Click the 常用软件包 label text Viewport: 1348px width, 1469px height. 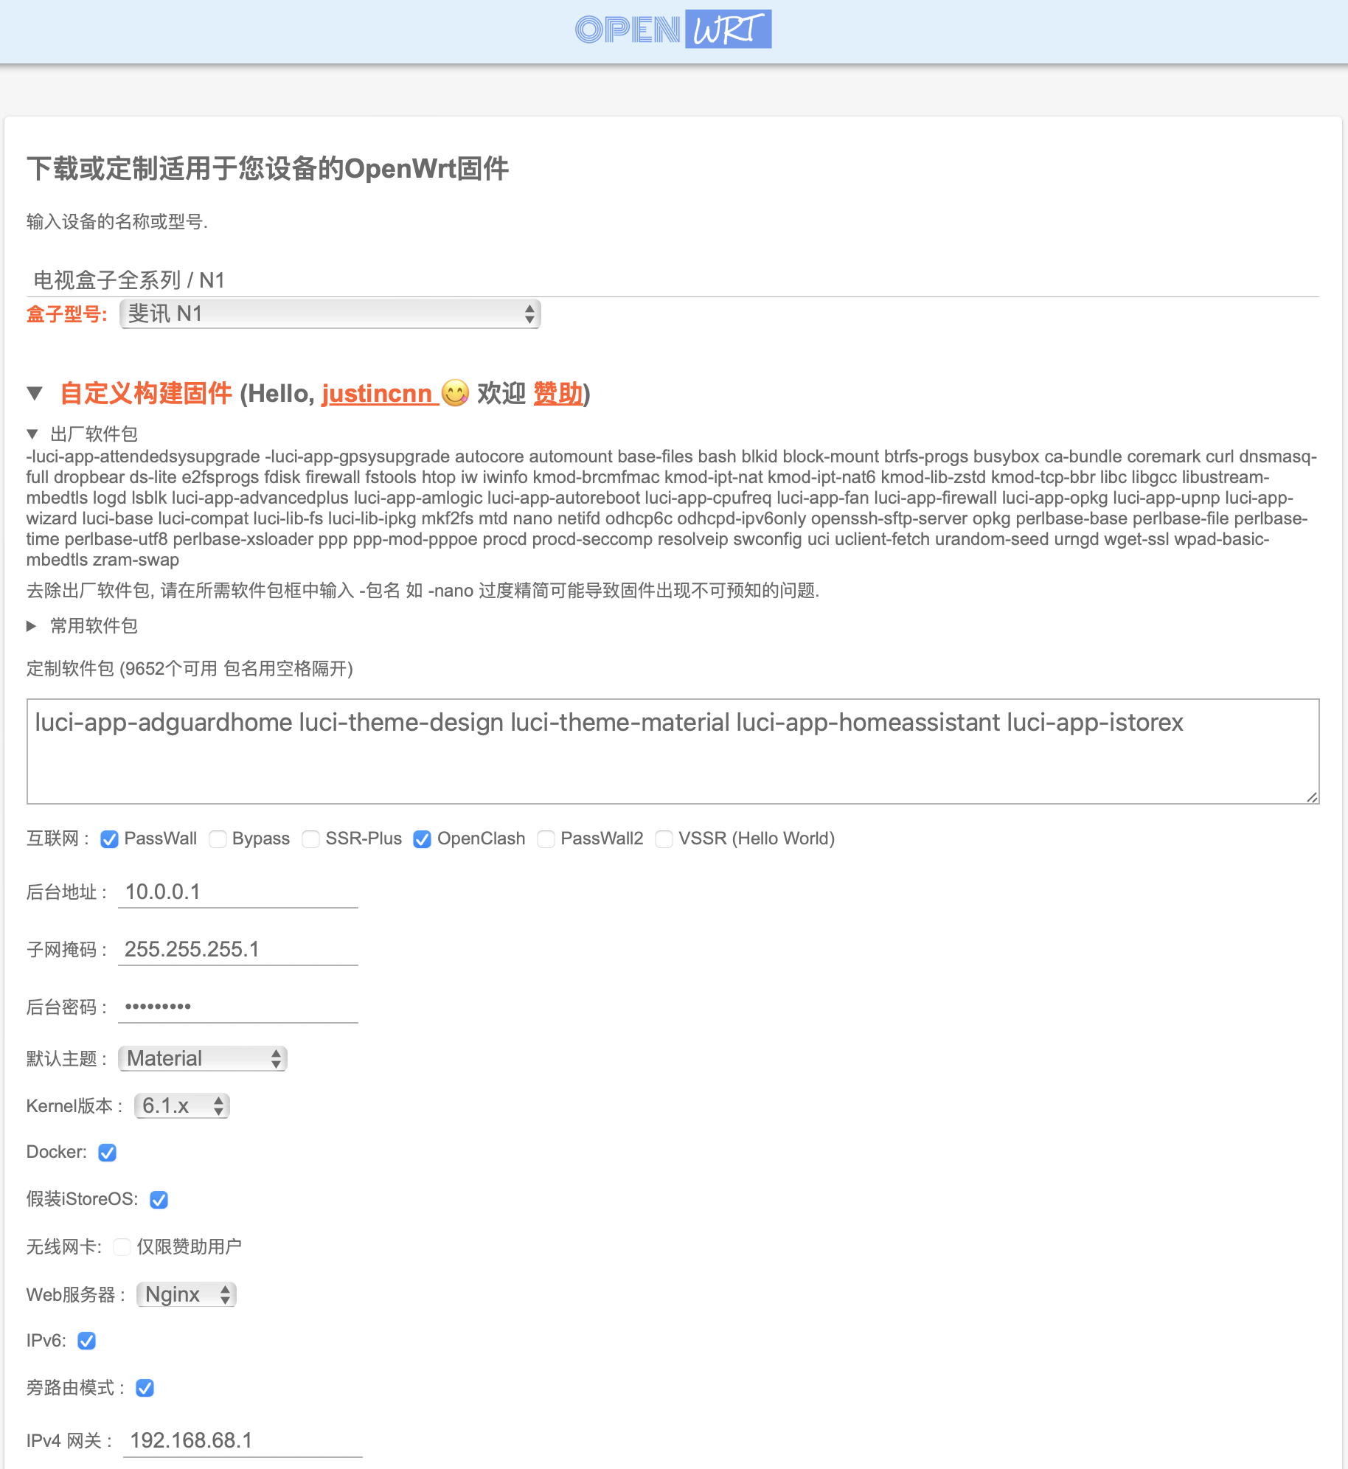tap(94, 626)
